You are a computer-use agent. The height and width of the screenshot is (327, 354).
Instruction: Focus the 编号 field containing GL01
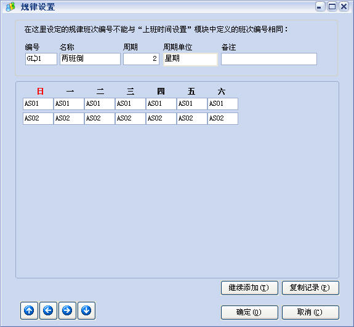[x=41, y=59]
